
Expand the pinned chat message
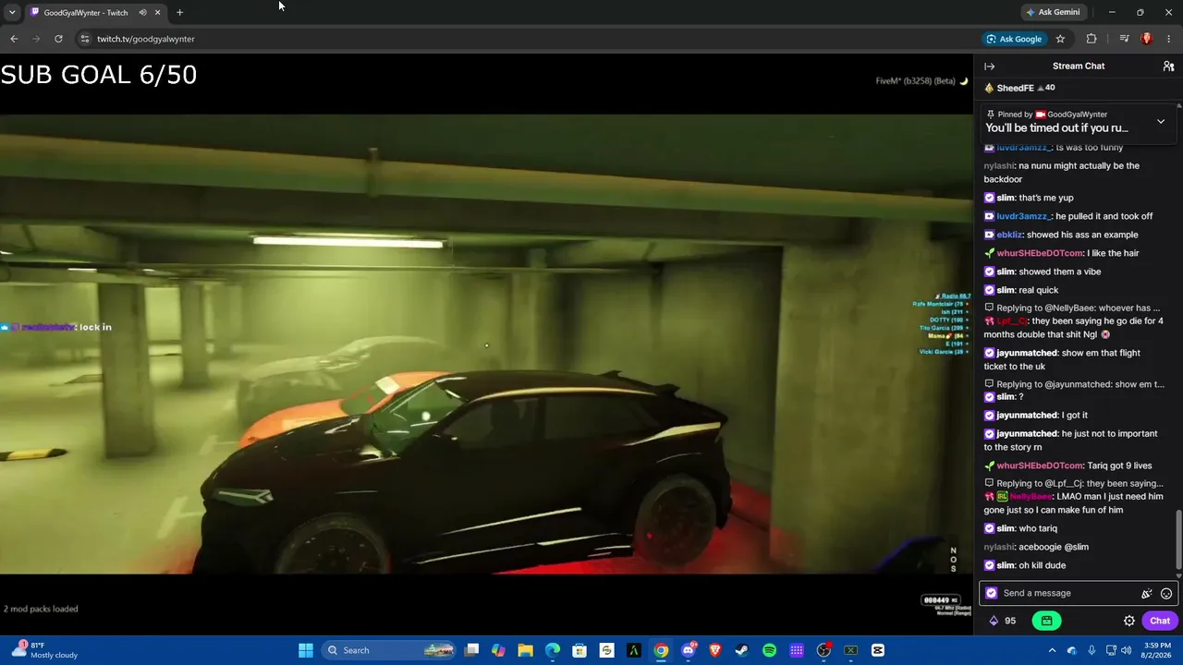click(1161, 121)
